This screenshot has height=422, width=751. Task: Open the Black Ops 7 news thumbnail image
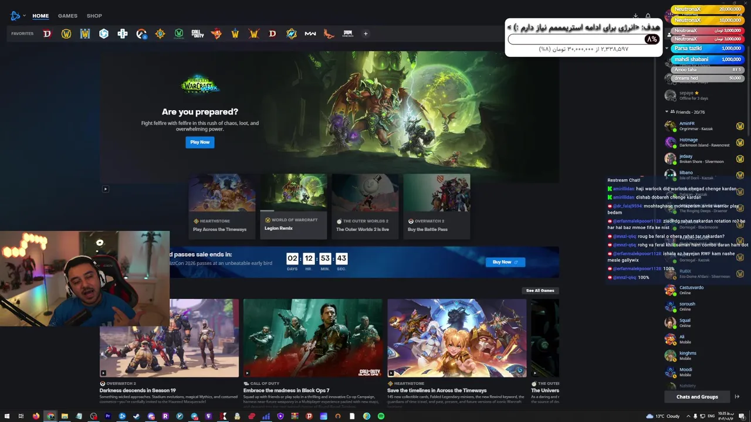pyautogui.click(x=313, y=338)
